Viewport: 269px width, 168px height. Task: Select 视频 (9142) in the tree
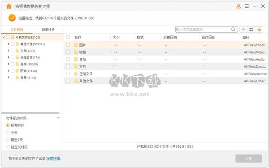pyautogui.click(x=28, y=78)
